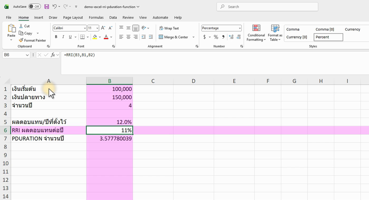The width and height of the screenshot is (369, 200).
Task: Open the Customize Quick Access Toolbar dropdown
Action: 76,6
